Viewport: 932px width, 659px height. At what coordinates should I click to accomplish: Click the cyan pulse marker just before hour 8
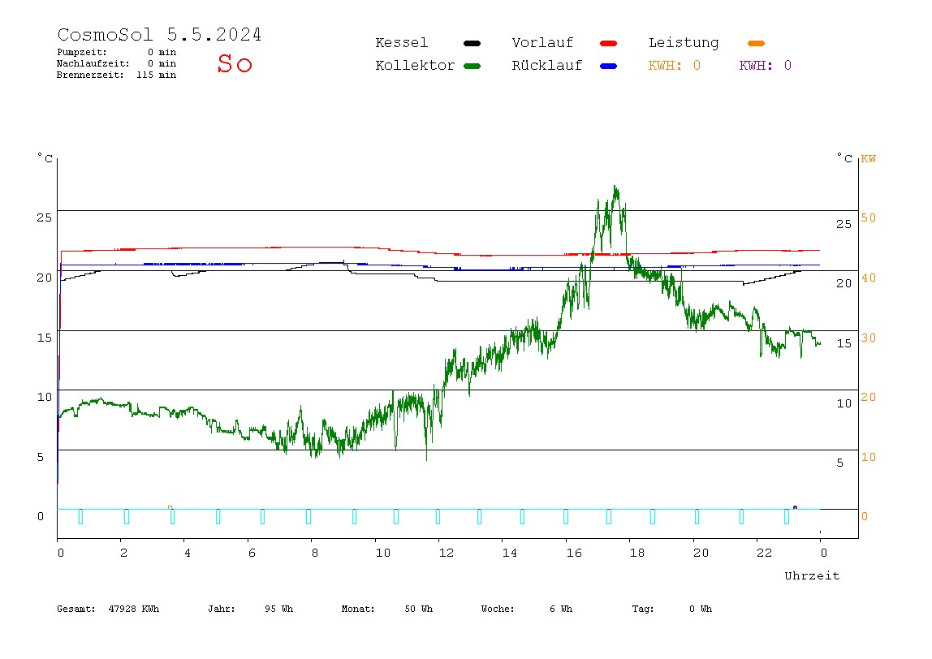pos(308,516)
